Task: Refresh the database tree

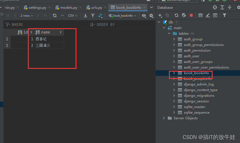Action: coord(177,15)
